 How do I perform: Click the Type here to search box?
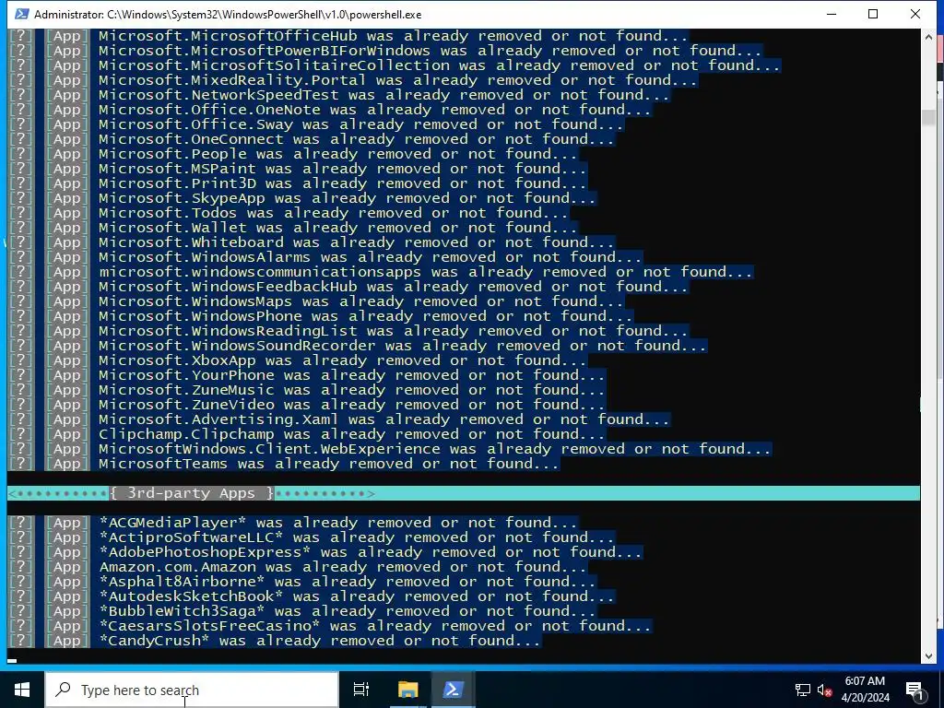[x=192, y=690]
